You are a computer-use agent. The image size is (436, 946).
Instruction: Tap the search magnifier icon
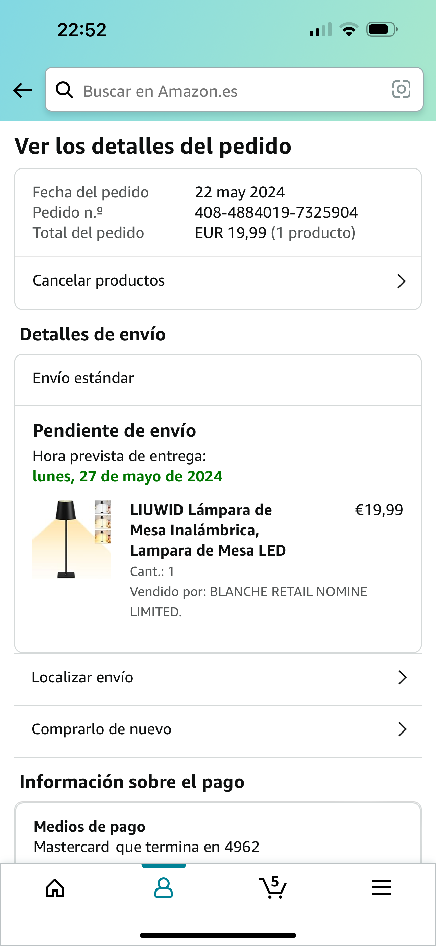[x=65, y=90]
